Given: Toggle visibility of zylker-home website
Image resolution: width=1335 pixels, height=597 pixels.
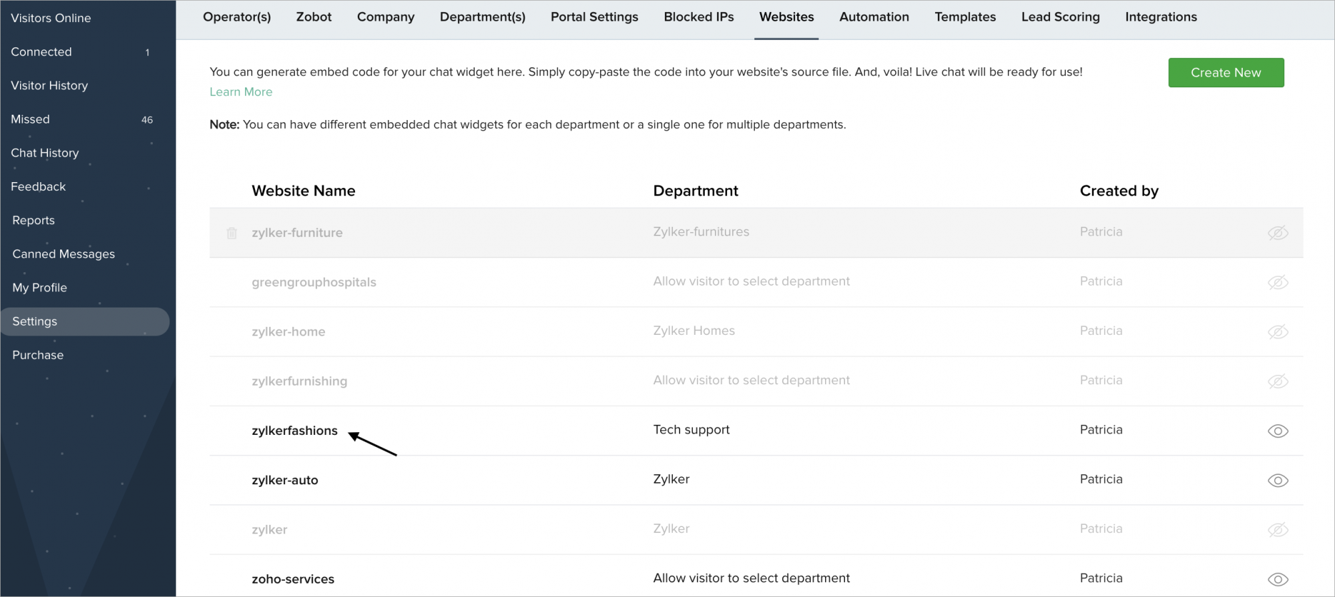Looking at the screenshot, I should [x=1278, y=332].
